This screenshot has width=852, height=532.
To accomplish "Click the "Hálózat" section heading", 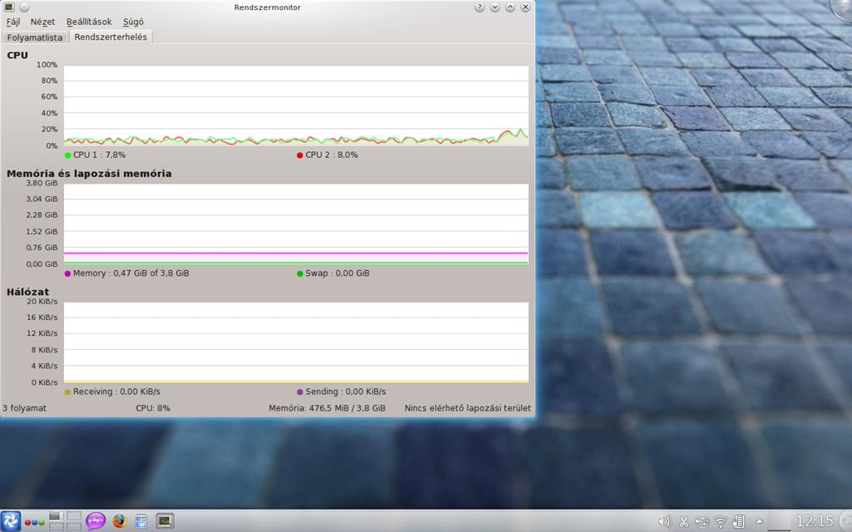I will click(x=27, y=292).
